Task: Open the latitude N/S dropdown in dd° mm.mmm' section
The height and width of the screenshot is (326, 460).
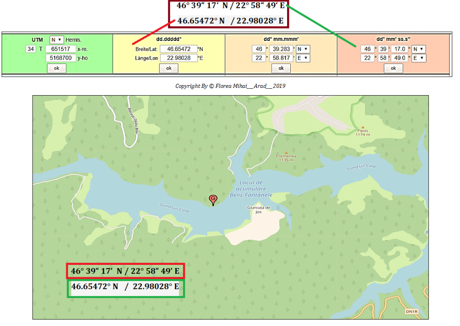Action: pyautogui.click(x=304, y=49)
